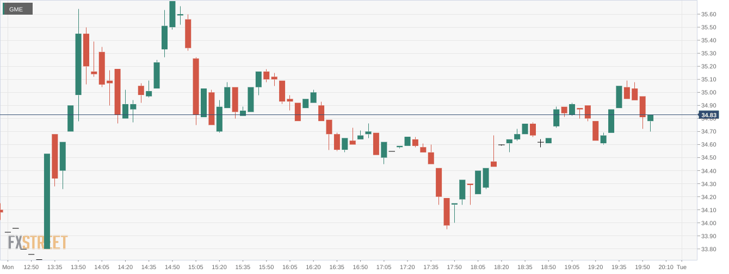Screen dimensions: 729x274
Task: Select the 34.83 current price tag
Action: (x=709, y=115)
